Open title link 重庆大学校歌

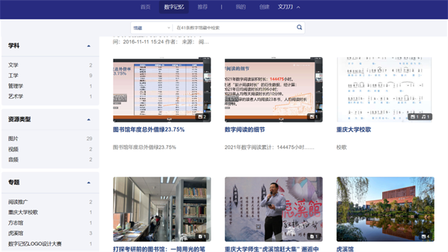click(353, 129)
